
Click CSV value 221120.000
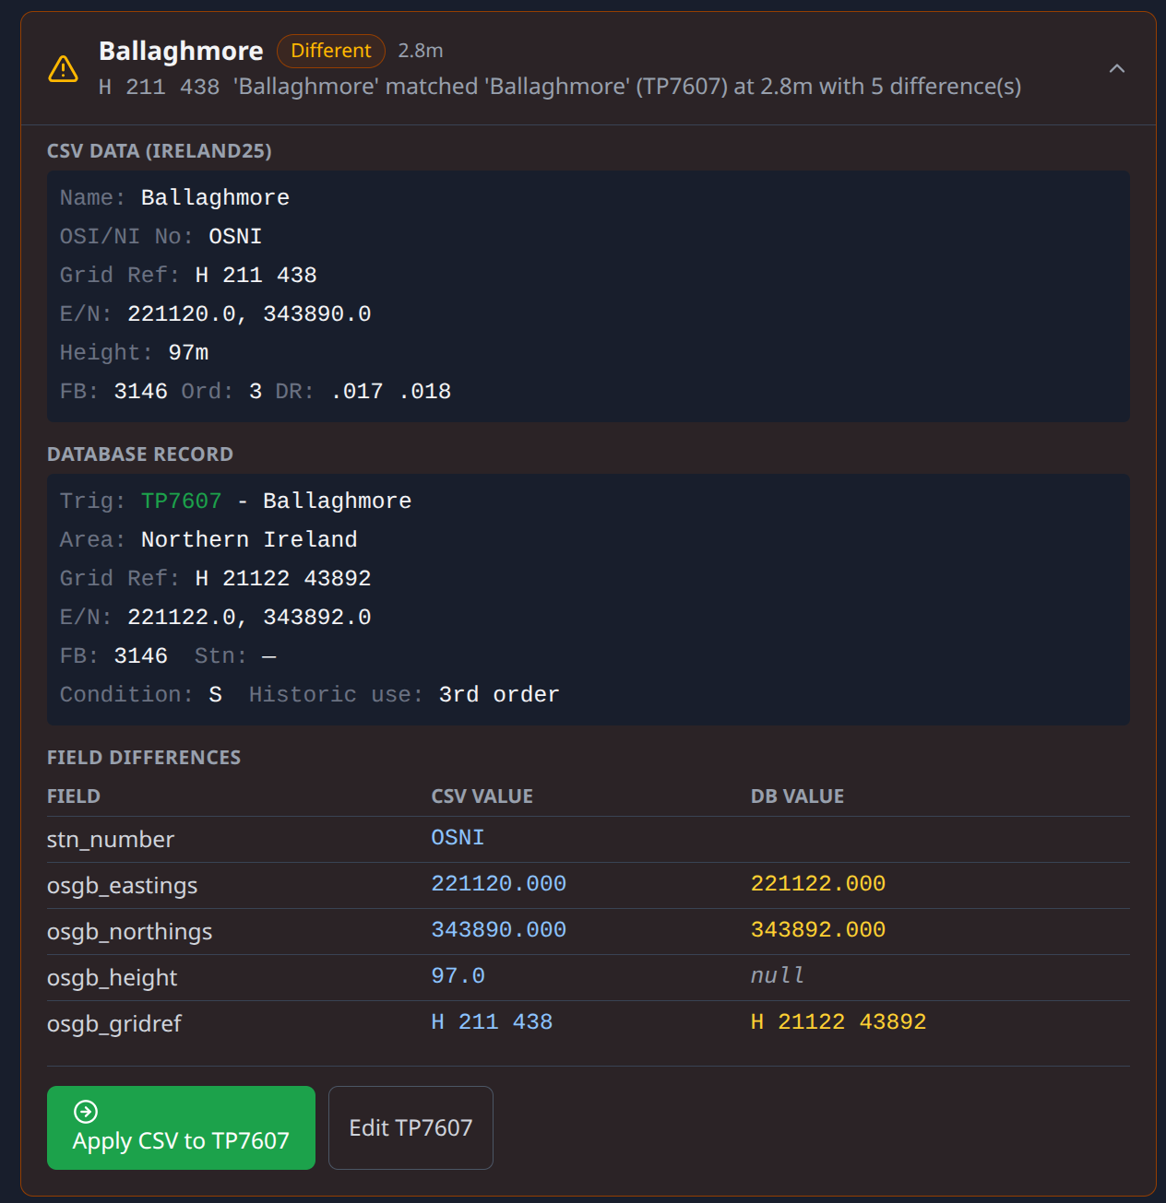point(499,883)
